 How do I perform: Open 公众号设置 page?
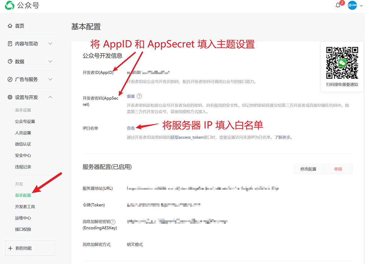point(25,121)
